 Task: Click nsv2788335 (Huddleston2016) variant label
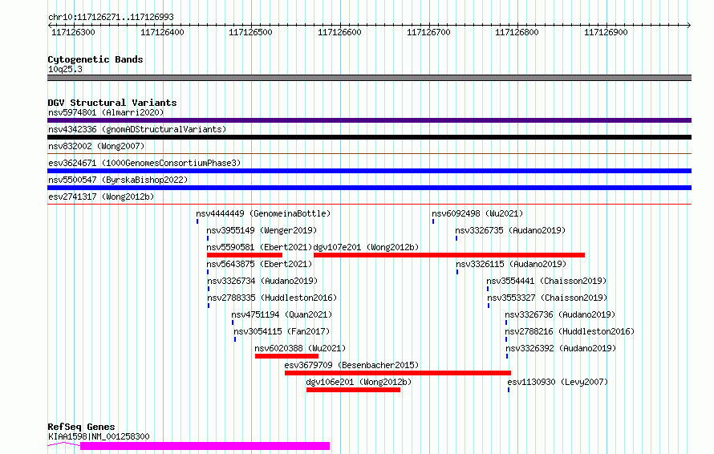coord(272,298)
